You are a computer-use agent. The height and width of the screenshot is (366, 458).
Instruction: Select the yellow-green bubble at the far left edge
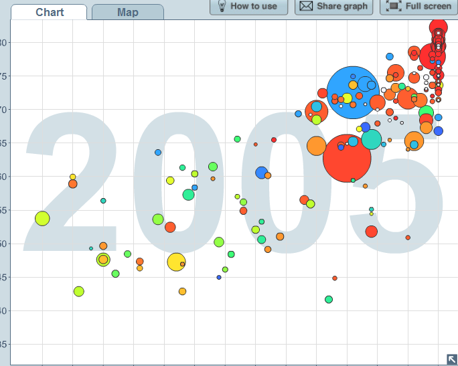(x=42, y=218)
